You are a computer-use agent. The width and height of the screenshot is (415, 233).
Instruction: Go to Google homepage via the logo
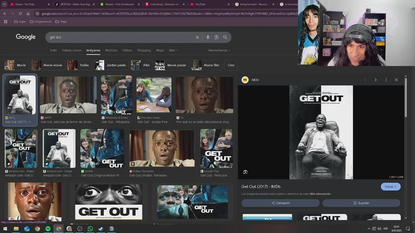tap(26, 37)
